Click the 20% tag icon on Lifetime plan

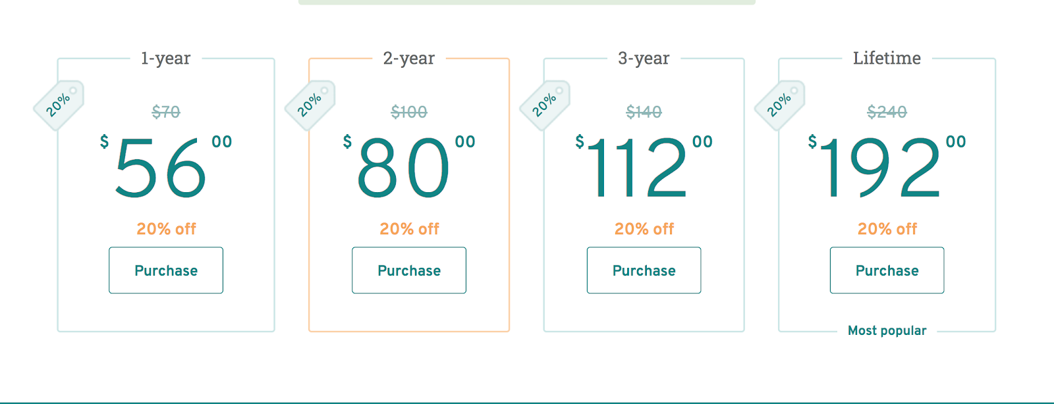779,105
